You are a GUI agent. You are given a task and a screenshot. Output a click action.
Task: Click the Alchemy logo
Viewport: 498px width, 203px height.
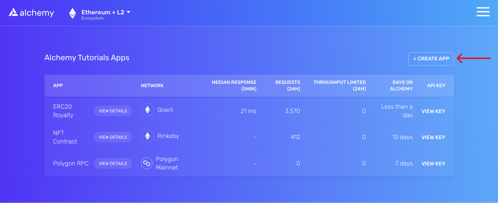point(31,13)
